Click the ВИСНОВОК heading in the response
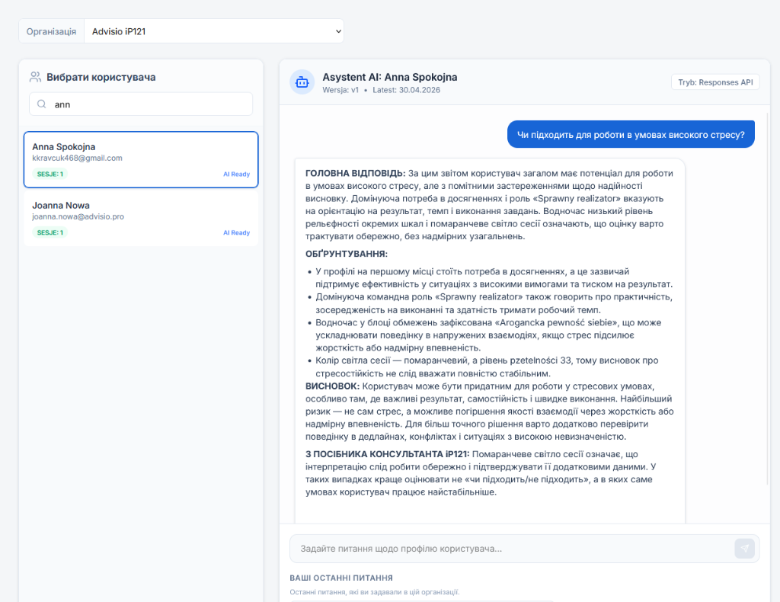The height and width of the screenshot is (602, 780). click(332, 386)
